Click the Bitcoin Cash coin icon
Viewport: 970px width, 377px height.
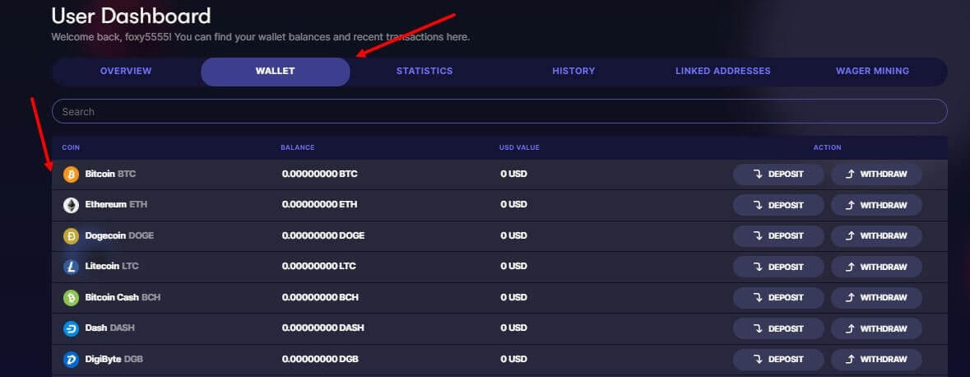71,297
